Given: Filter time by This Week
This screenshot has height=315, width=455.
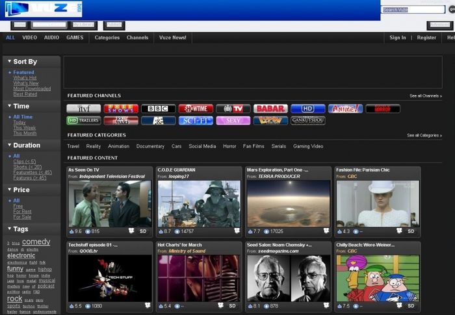Looking at the screenshot, I should coord(25,128).
